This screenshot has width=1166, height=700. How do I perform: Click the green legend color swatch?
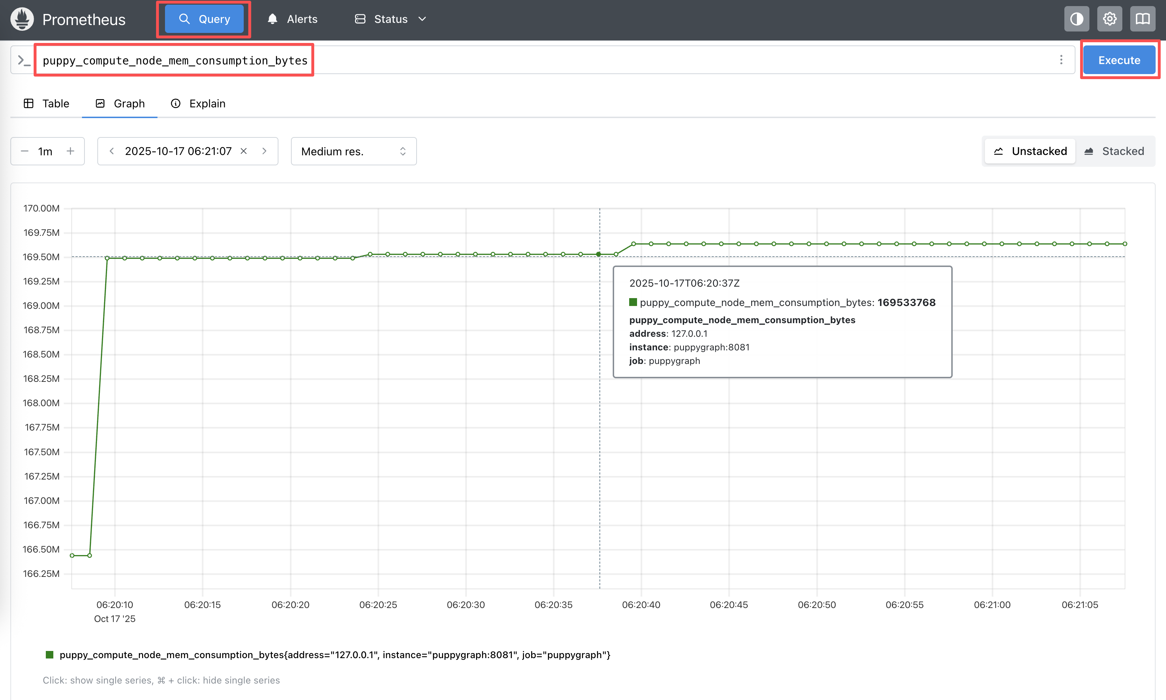click(49, 655)
